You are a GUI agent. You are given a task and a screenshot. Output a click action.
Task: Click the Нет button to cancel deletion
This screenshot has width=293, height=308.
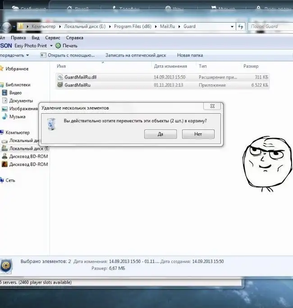click(x=198, y=134)
